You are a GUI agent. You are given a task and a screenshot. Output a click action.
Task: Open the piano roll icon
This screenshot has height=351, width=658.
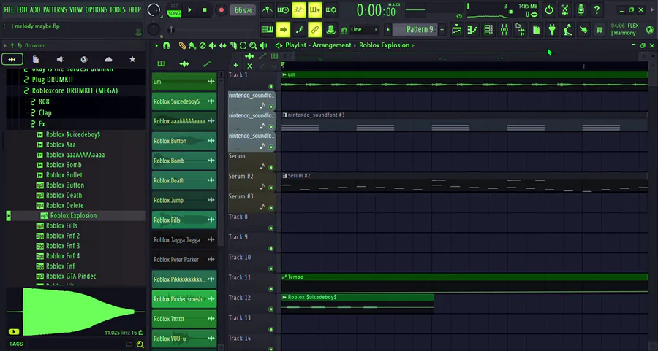point(472,30)
